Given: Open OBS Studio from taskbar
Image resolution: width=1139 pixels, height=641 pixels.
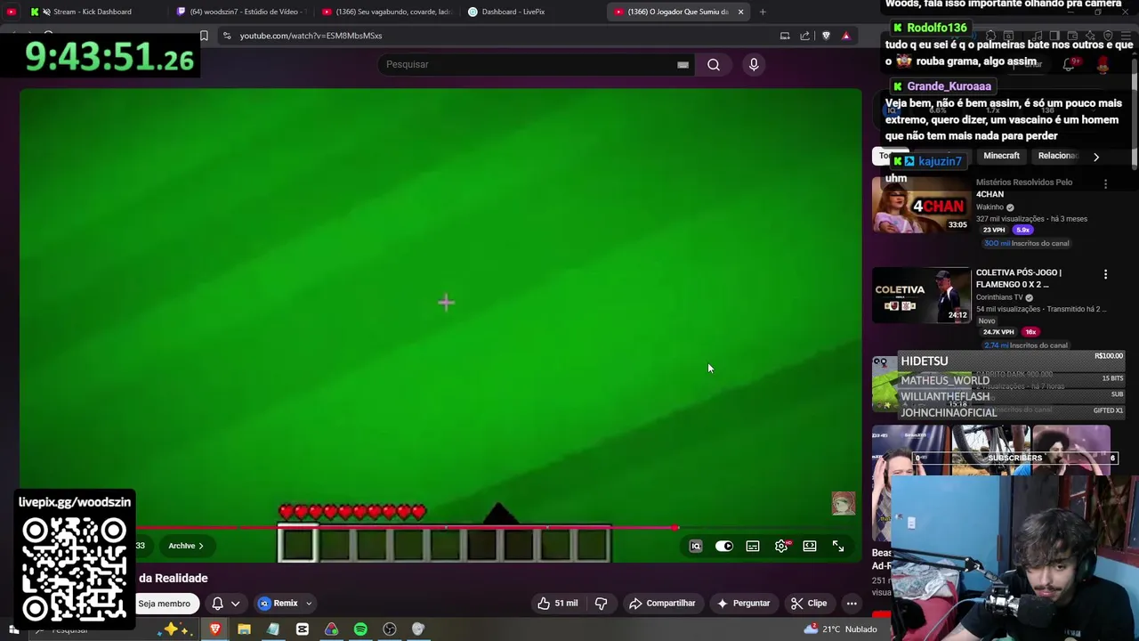Looking at the screenshot, I should (x=390, y=629).
